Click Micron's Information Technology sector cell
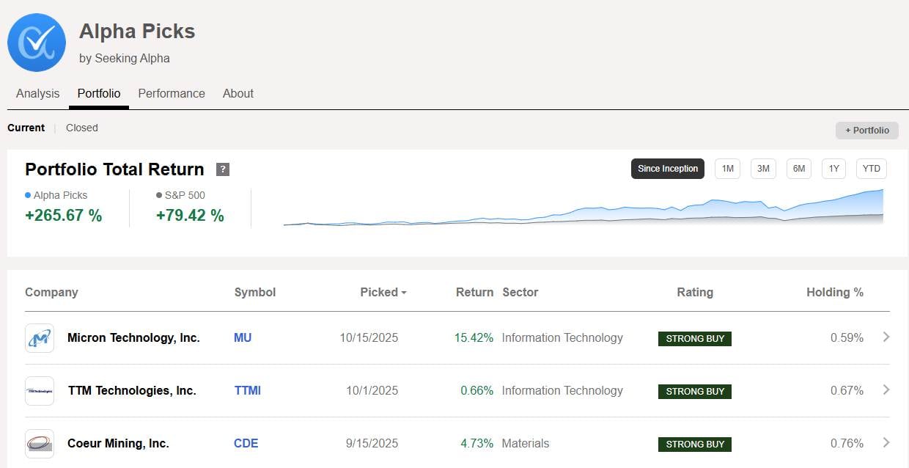Viewport: 909px width, 468px height. pyautogui.click(x=562, y=338)
